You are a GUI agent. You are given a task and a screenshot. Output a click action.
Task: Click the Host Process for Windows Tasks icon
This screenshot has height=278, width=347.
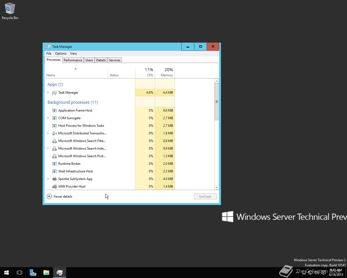pos(54,126)
